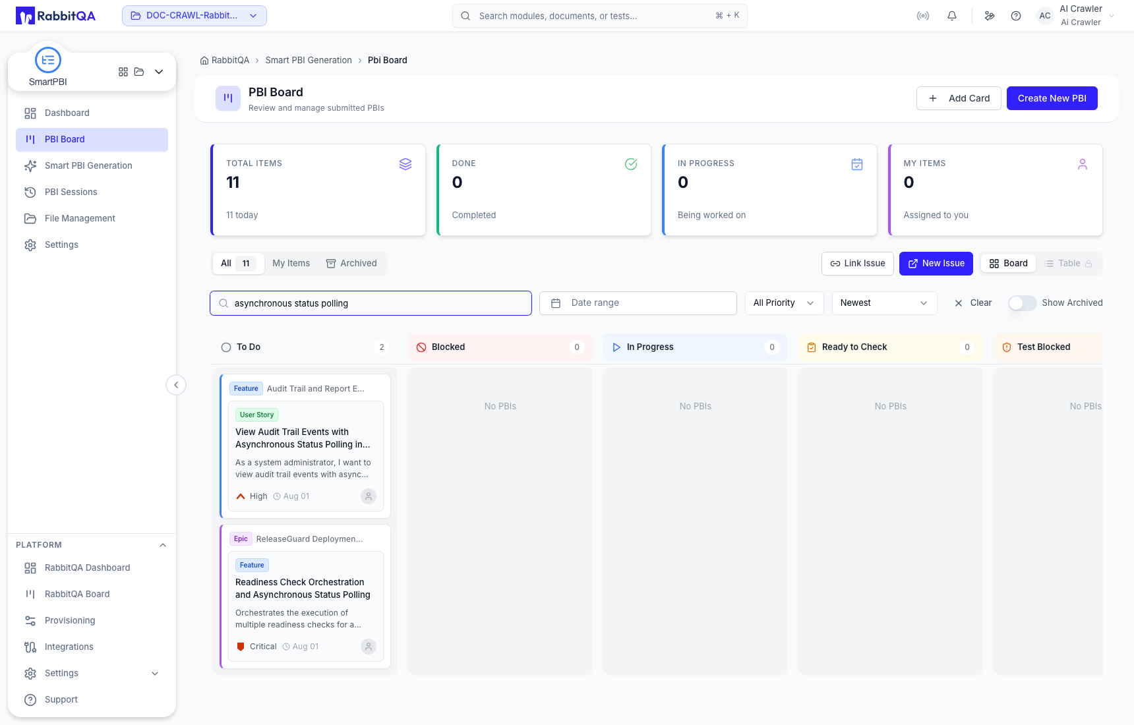
Task: Open the All Priority filter dropdown
Action: click(785, 303)
